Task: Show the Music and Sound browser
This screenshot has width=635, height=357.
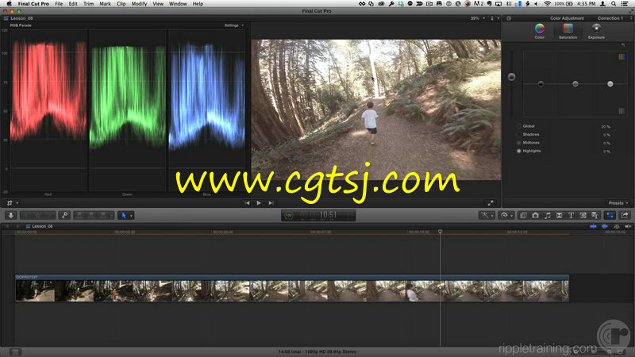Action: (548, 215)
